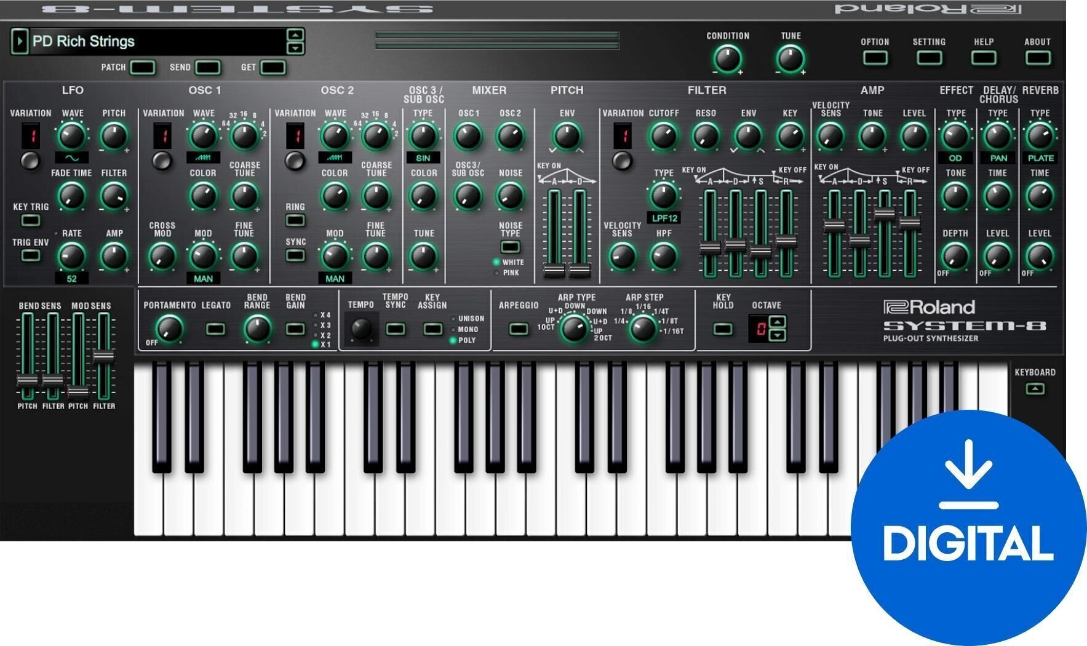Click the patch selector up arrow

pos(296,36)
